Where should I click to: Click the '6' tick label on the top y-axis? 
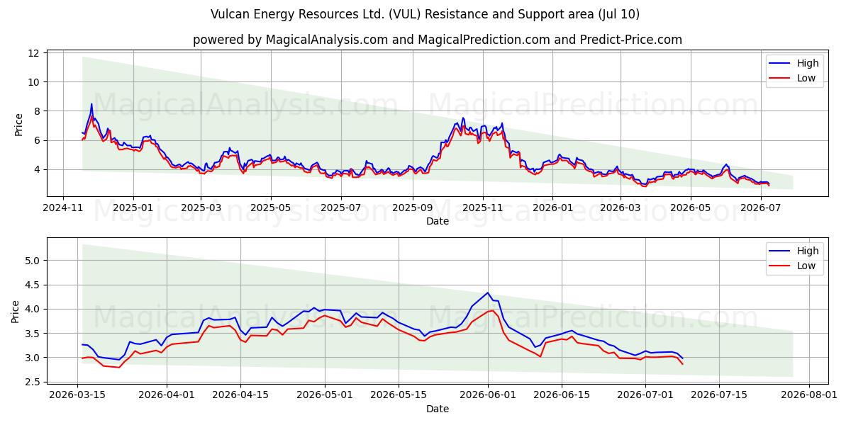[x=36, y=140]
